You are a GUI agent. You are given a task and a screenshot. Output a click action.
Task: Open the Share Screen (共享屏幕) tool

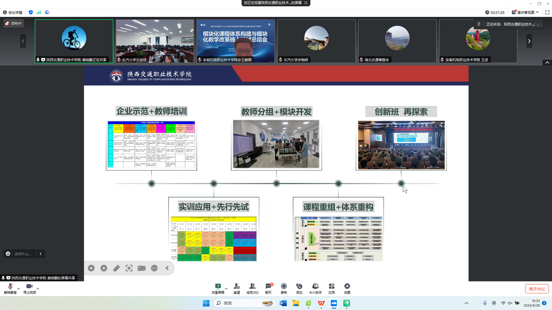[x=218, y=288]
